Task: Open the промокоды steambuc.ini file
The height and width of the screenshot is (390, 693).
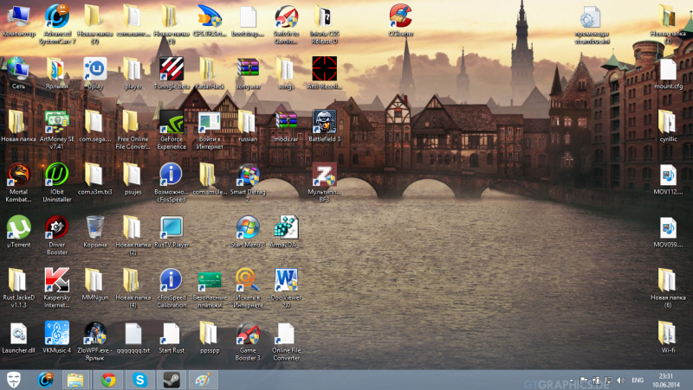Action: [591, 16]
